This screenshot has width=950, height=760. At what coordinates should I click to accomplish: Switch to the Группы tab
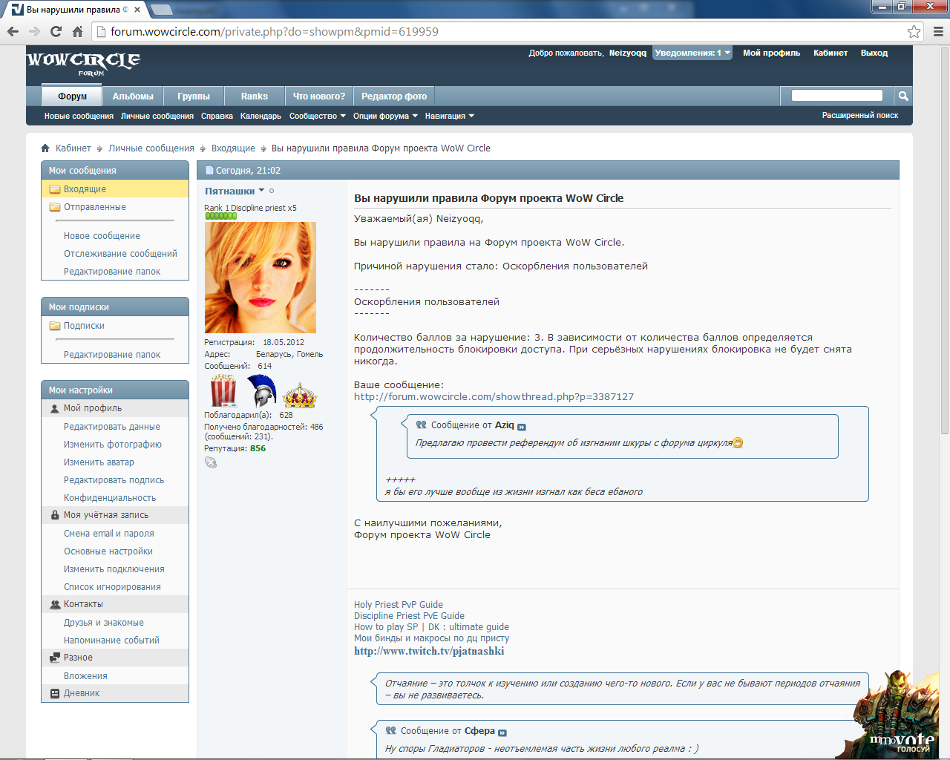tap(194, 96)
